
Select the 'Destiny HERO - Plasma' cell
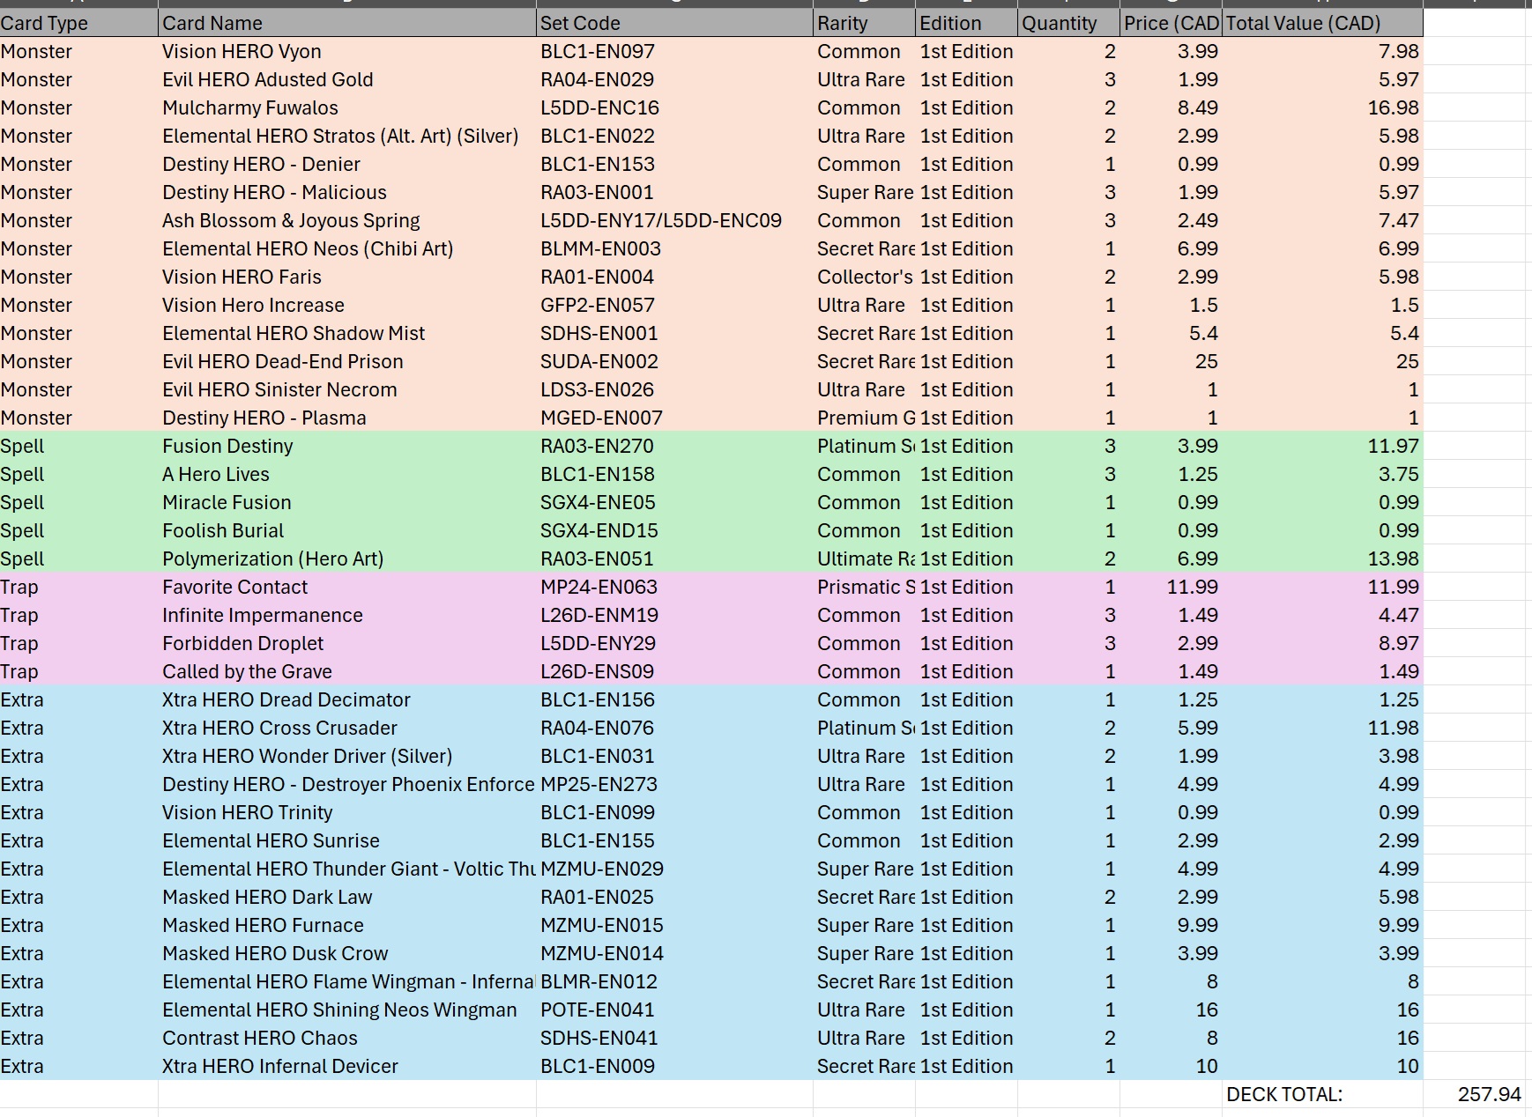(x=347, y=418)
